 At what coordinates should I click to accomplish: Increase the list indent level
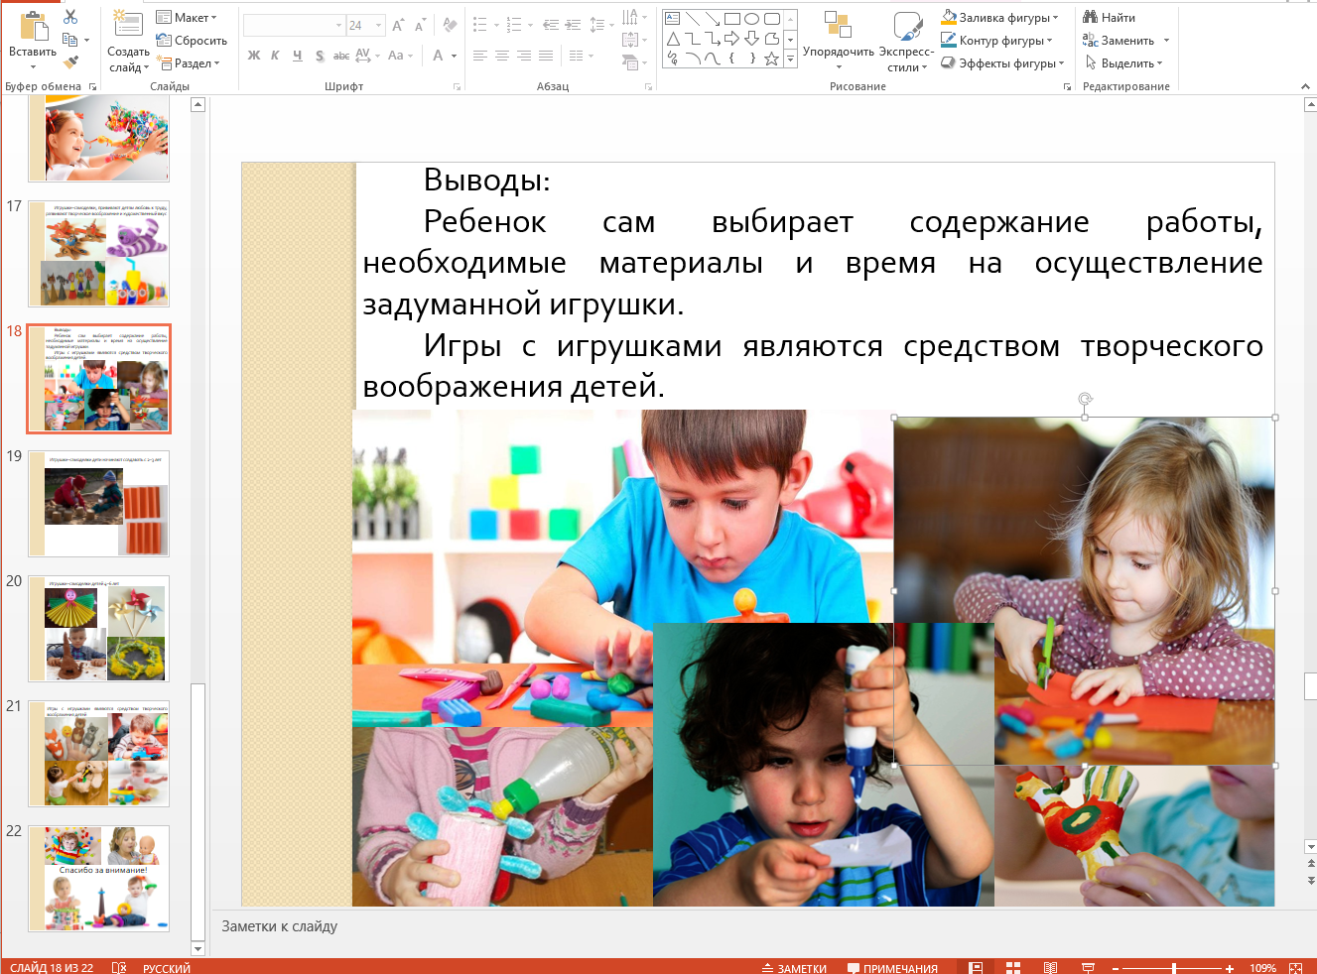[x=574, y=25]
